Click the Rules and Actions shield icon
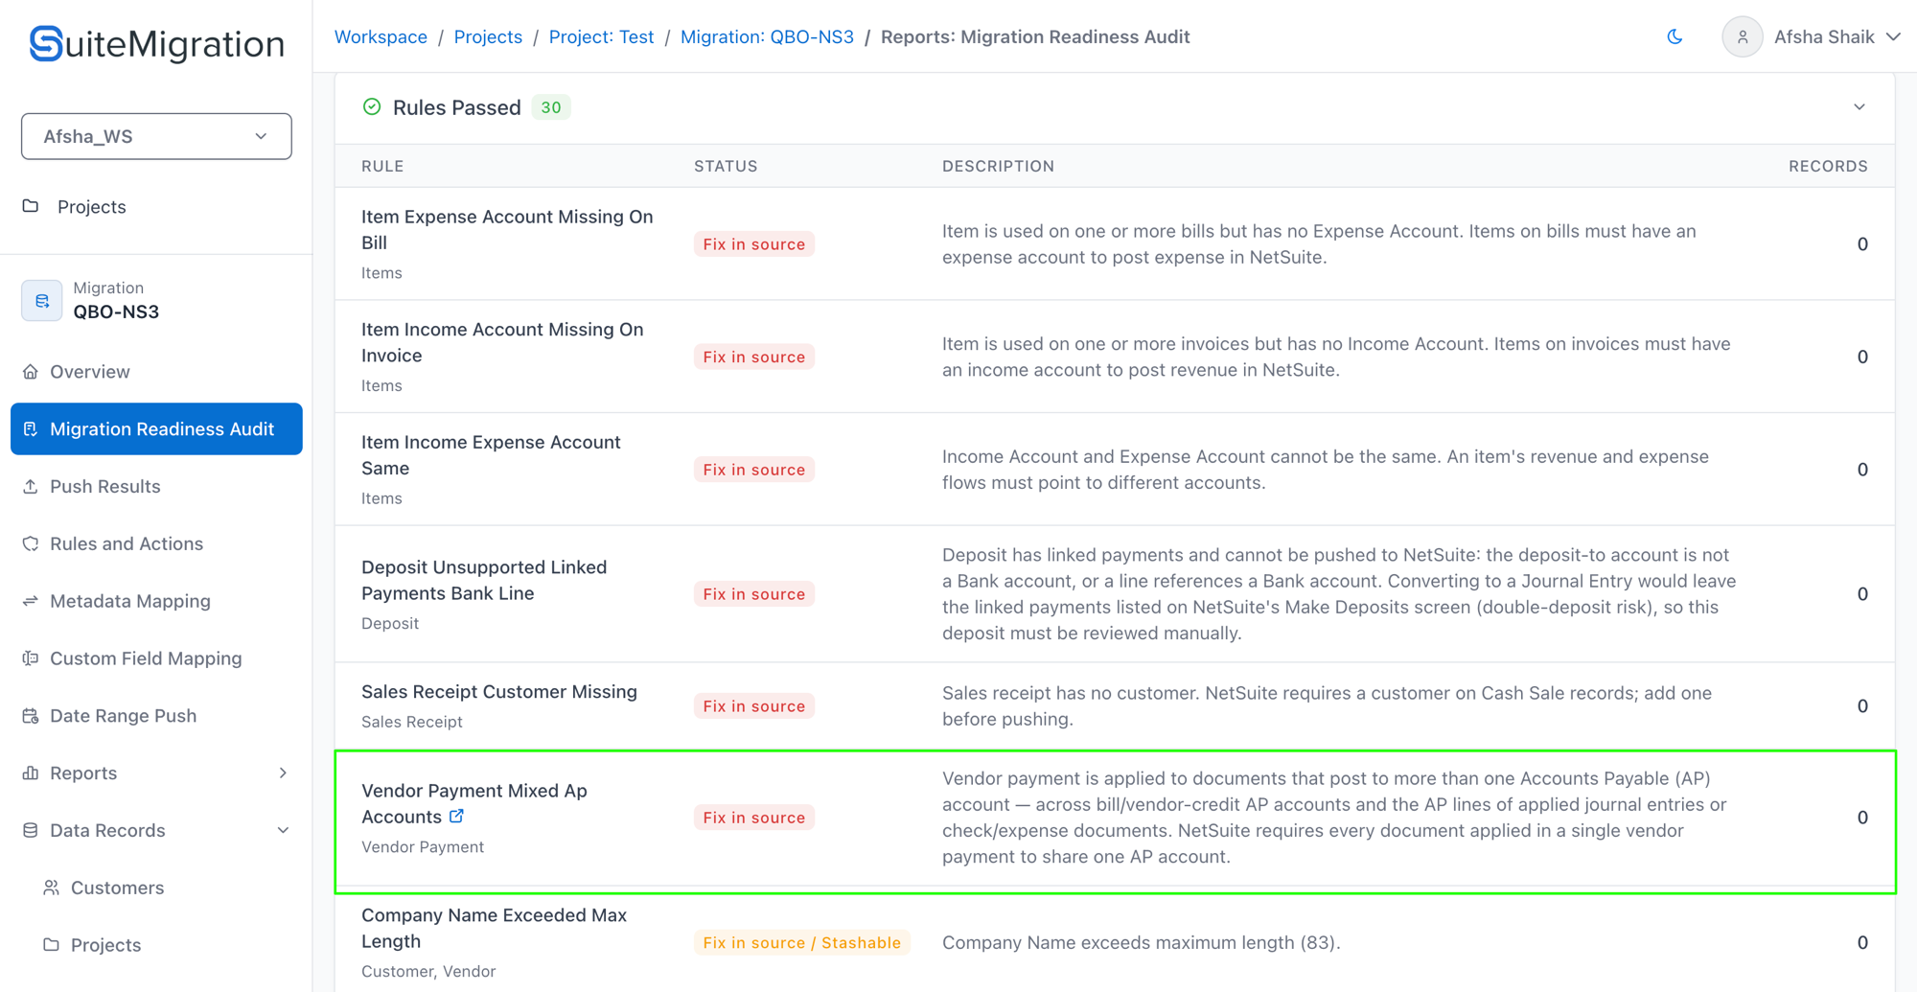Image resolution: width=1917 pixels, height=992 pixels. (31, 543)
